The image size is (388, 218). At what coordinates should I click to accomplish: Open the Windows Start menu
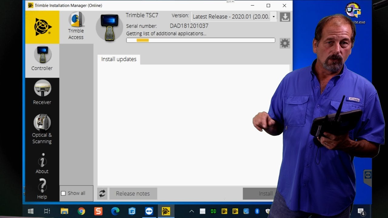click(31, 211)
